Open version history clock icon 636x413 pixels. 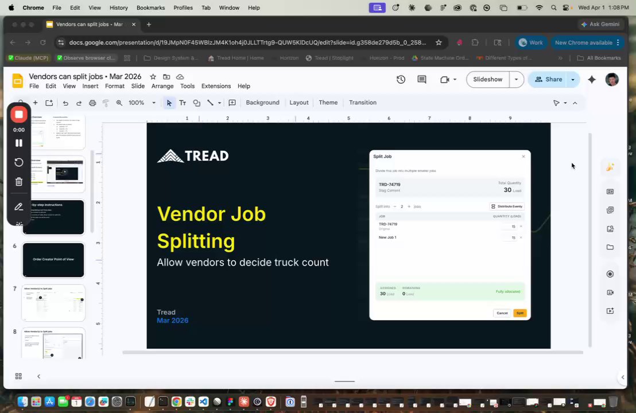[x=401, y=79]
